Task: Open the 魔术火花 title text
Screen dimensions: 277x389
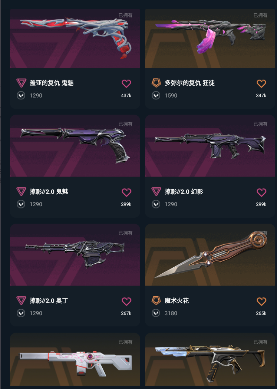Action: click(x=177, y=301)
